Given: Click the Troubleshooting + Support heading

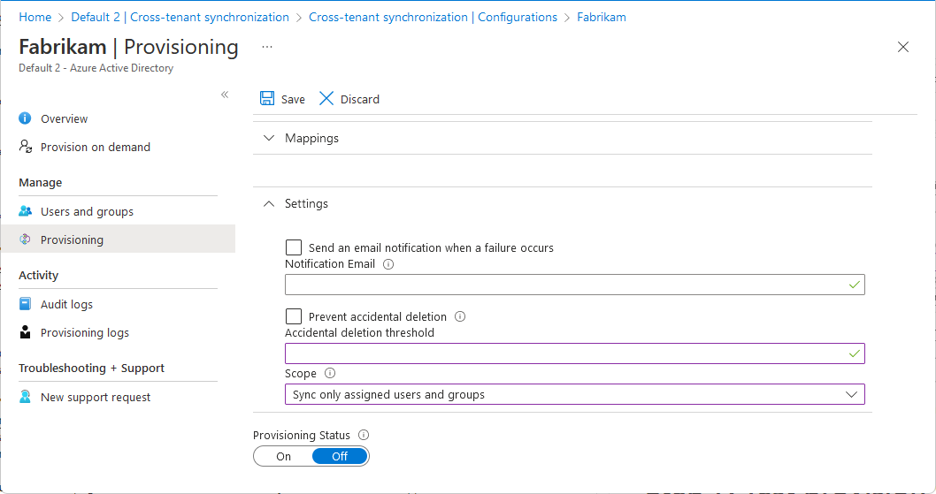Looking at the screenshot, I should [91, 369].
